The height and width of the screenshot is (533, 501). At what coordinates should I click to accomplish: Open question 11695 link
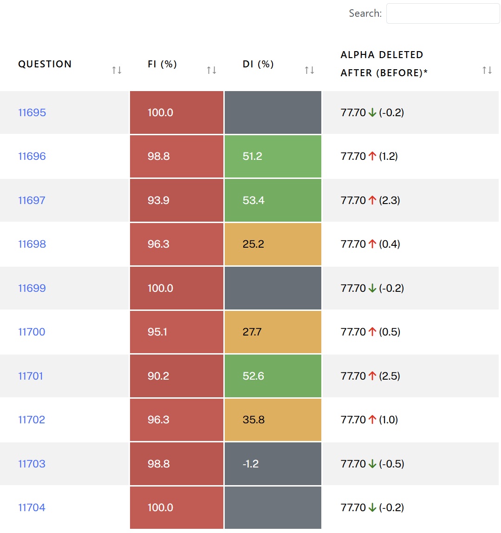[32, 112]
